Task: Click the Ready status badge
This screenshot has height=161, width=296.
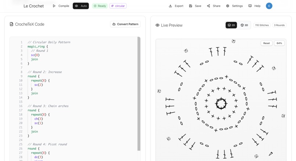Action: tap(100, 6)
